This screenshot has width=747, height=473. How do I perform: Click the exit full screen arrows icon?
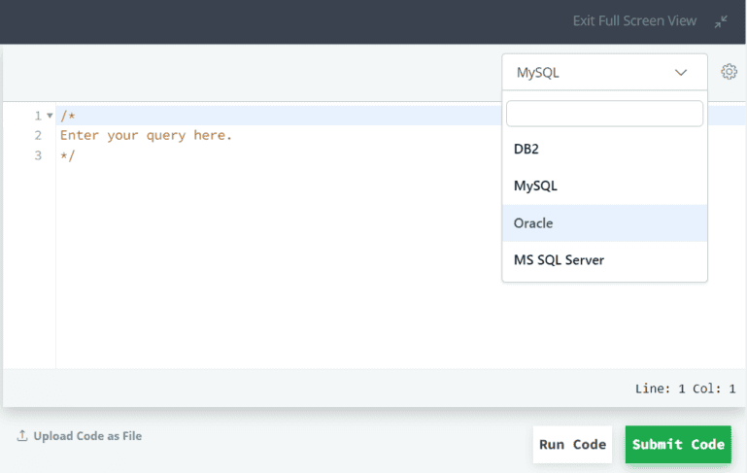point(721,21)
